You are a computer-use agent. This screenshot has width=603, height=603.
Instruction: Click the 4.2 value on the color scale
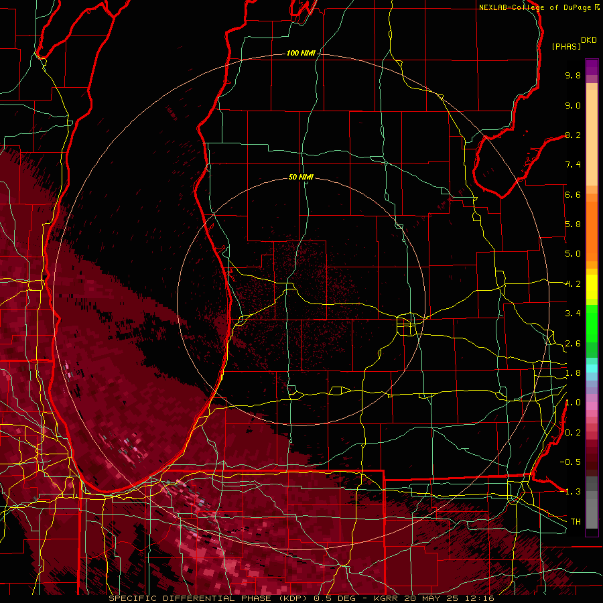573,284
